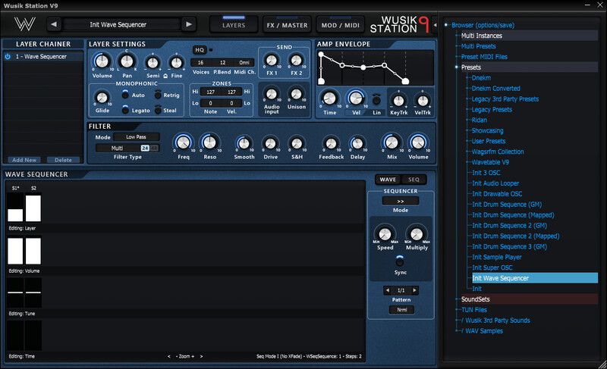
Task: Click the layer Volume knob
Action: 102,61
